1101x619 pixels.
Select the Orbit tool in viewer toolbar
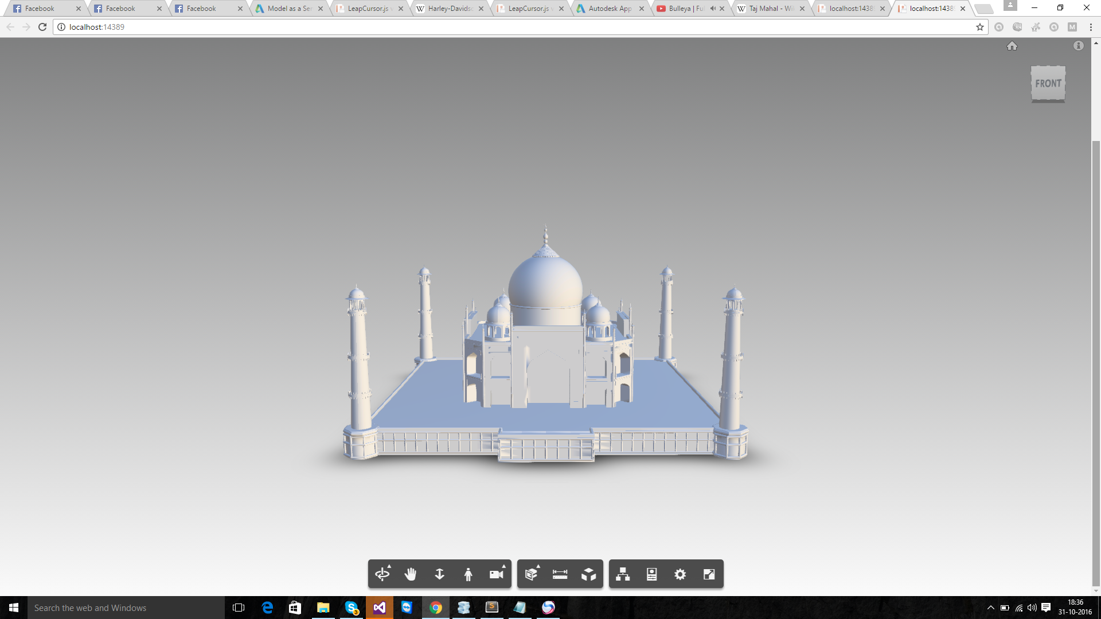click(x=382, y=574)
